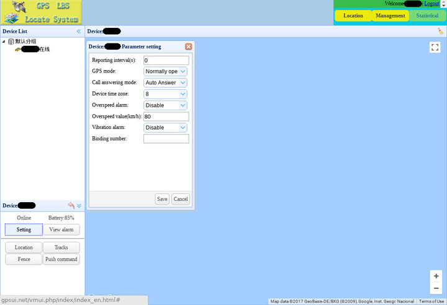
Task: Toggle fullscreen map view
Action: tap(435, 47)
